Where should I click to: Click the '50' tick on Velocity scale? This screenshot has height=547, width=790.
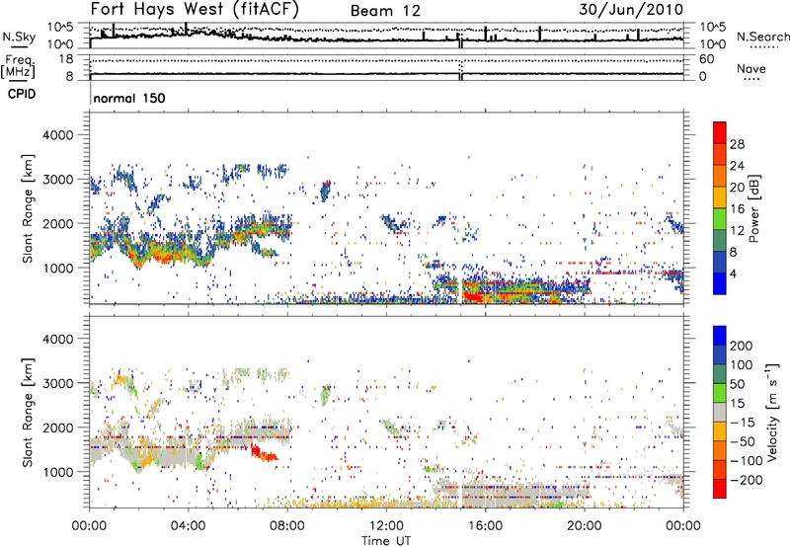737,384
